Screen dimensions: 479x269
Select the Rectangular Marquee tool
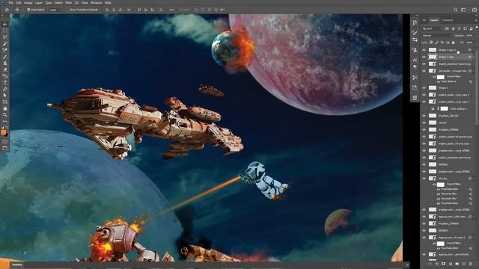[x=5, y=31]
